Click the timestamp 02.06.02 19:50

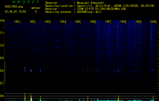click(x=15, y=12)
